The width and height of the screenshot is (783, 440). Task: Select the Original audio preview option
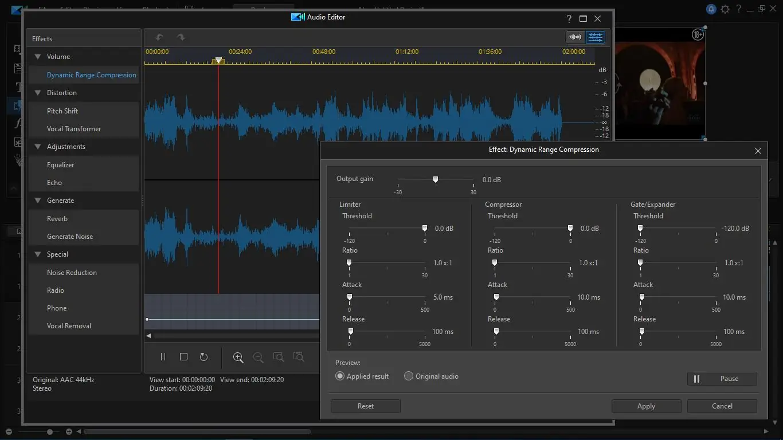409,376
